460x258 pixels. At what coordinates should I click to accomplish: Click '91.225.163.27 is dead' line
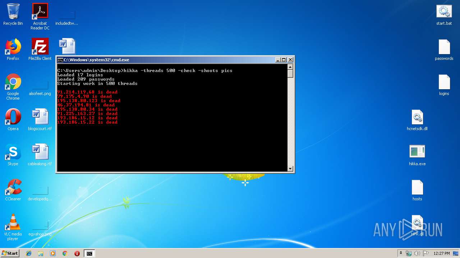click(x=87, y=114)
